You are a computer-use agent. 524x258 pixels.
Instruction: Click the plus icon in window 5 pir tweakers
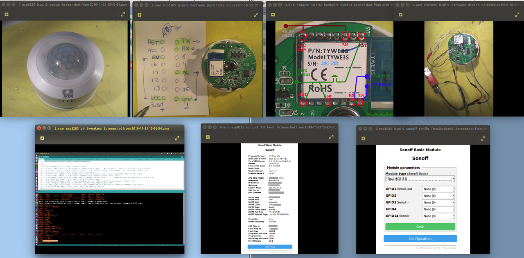42,138
